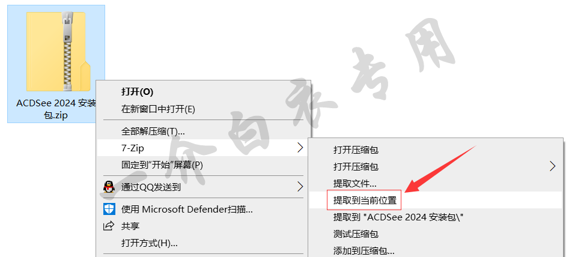Choose 提取到 "ACDSee 2024 安装包\" option

pyautogui.click(x=398, y=217)
